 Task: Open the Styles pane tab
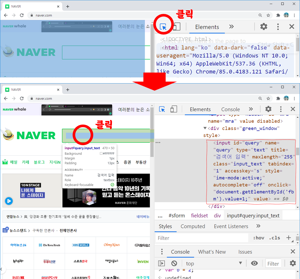tap(165, 226)
